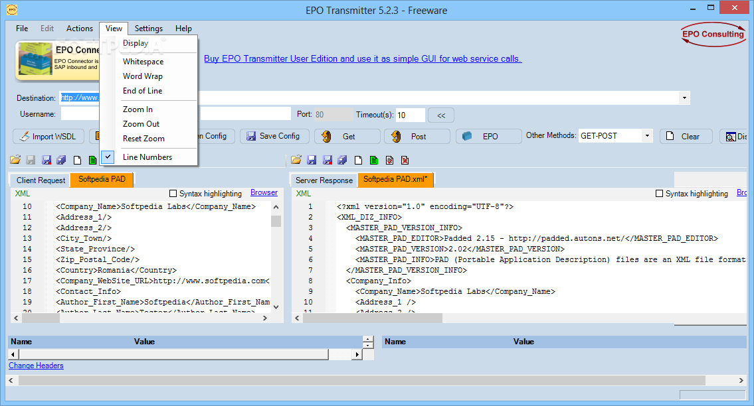This screenshot has height=406, width=754.
Task: Click the down arrow of the header stepper
Action: pyautogui.click(x=368, y=346)
